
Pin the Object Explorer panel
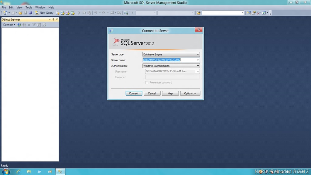click(53, 19)
